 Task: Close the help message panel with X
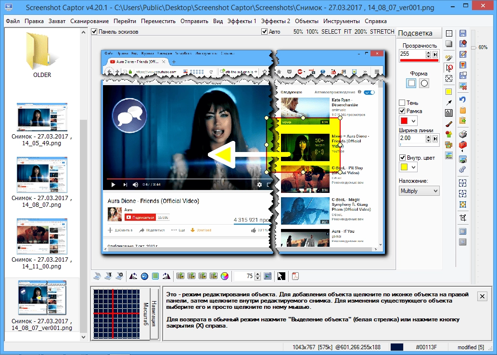[x=482, y=296]
